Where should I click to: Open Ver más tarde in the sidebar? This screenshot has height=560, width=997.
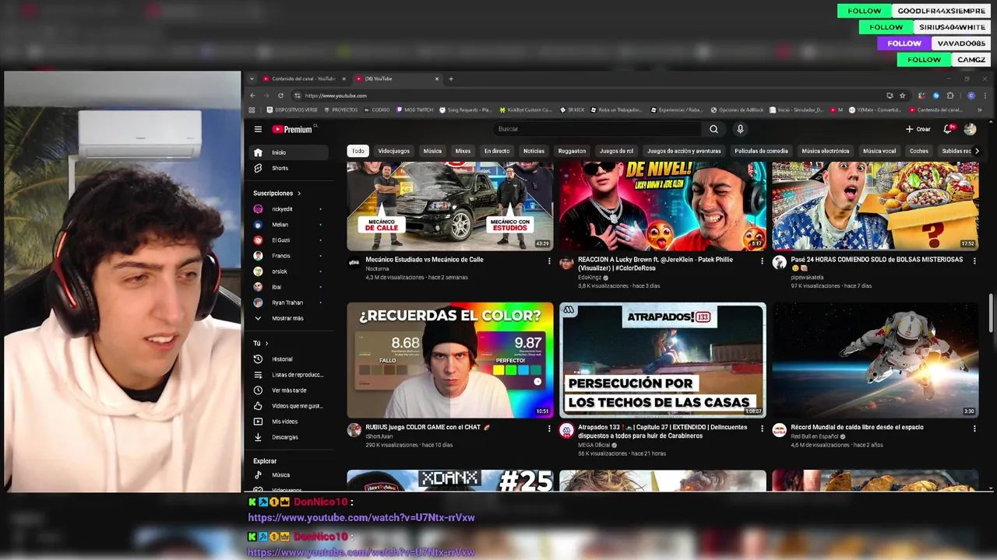289,390
